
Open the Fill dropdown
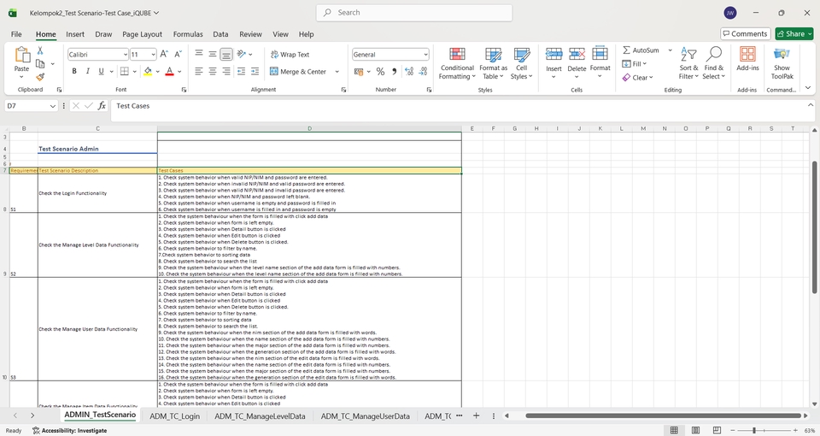tap(635, 64)
